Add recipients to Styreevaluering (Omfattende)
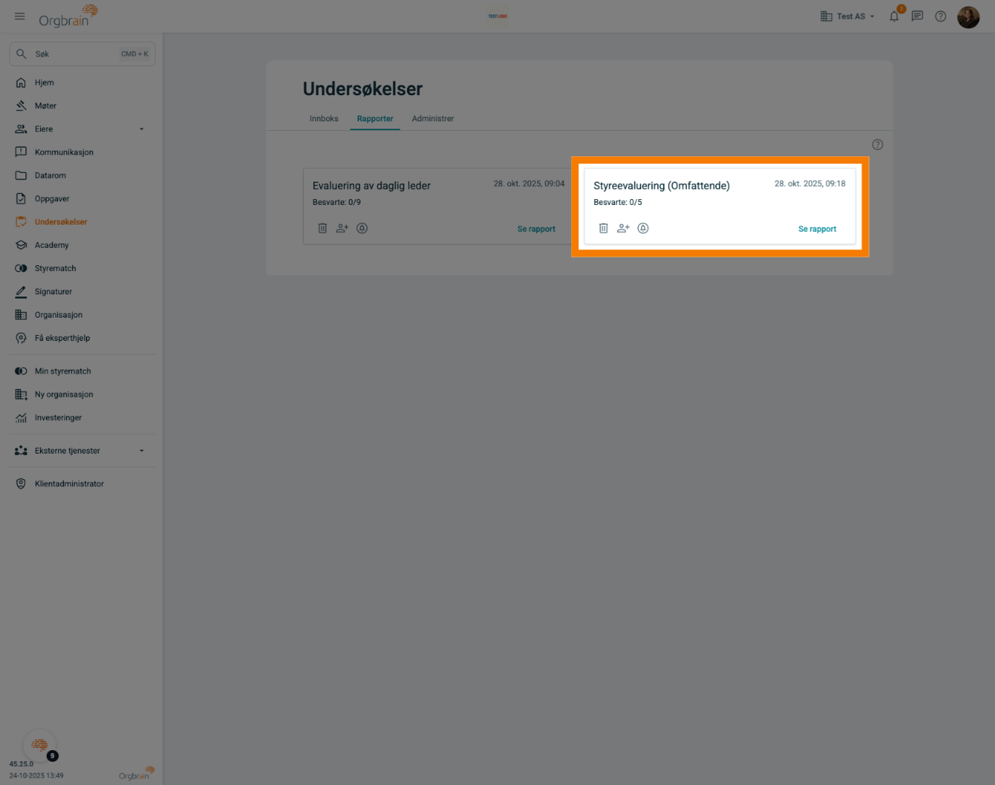Screen dimensions: 995x785 coord(623,228)
